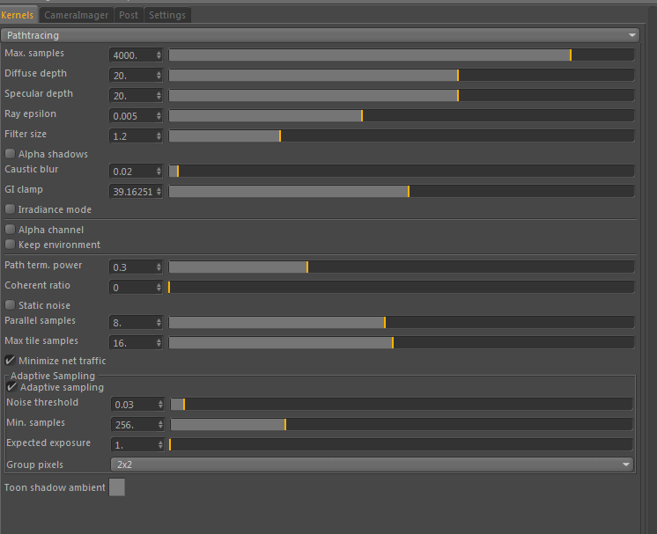Click the Specular depth slider bar
The height and width of the screenshot is (534, 657).
402,95
